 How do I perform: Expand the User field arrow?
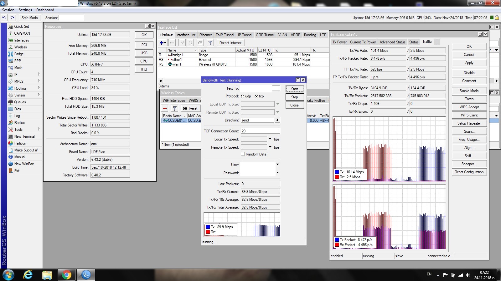[x=277, y=165]
